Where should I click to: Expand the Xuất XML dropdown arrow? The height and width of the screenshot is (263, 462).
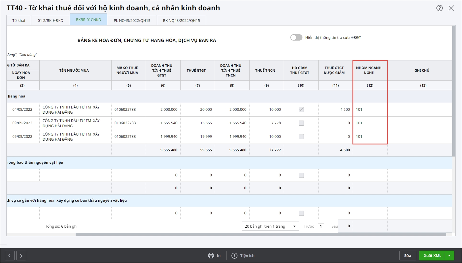coord(449,256)
